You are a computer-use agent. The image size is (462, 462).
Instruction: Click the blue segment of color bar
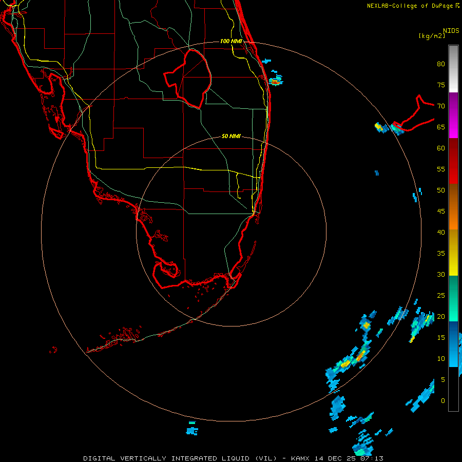click(x=453, y=344)
